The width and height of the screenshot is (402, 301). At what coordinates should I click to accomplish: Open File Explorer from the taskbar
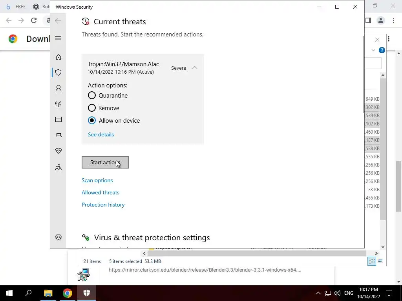pos(48,293)
